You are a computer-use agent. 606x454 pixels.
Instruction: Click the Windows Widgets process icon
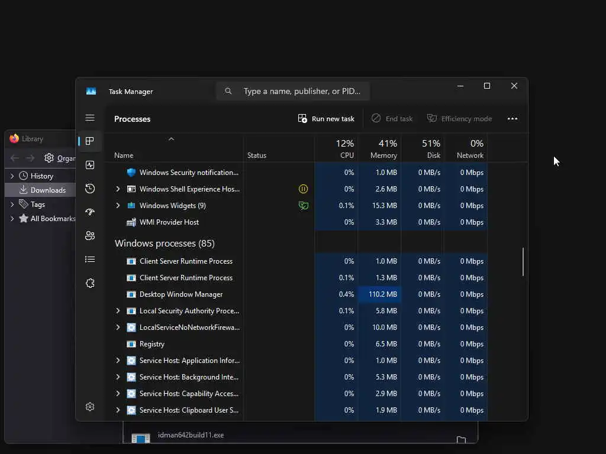131,205
